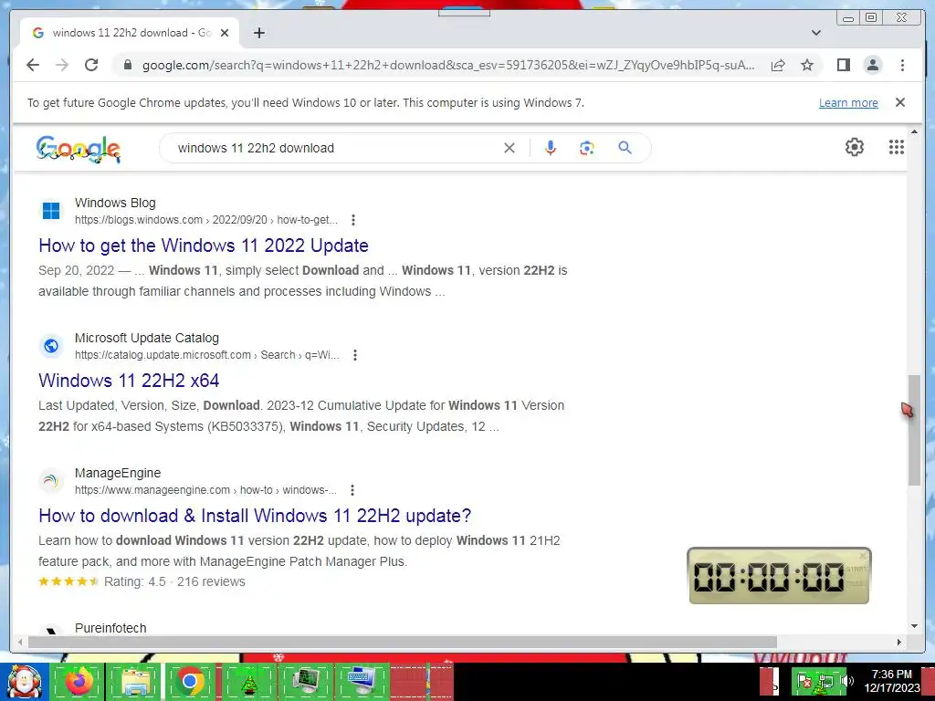Click the vertical scrollbar down arrow
Viewport: 935px width, 701px height.
click(914, 626)
